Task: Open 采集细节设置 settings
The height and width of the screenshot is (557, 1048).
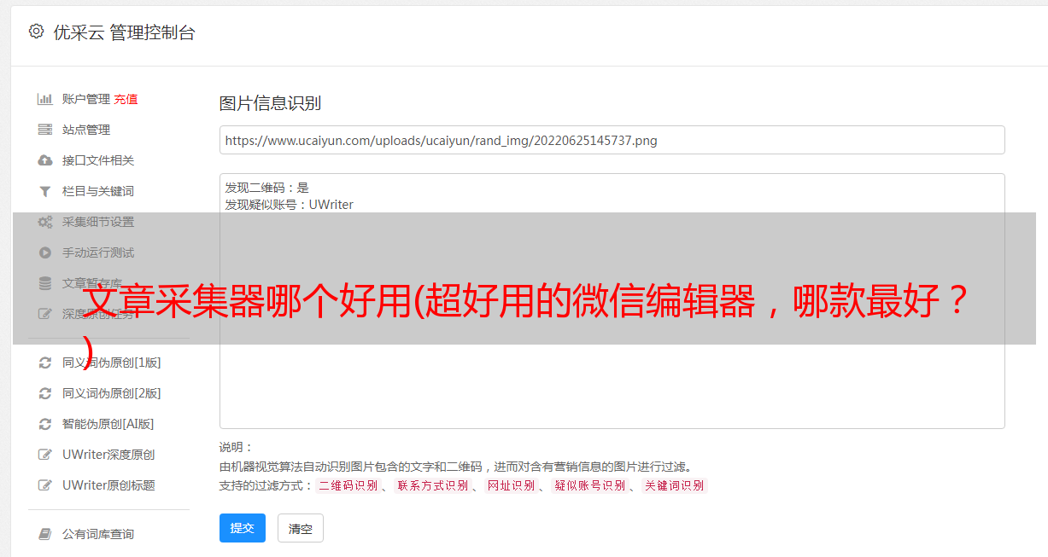Action: pyautogui.click(x=98, y=222)
